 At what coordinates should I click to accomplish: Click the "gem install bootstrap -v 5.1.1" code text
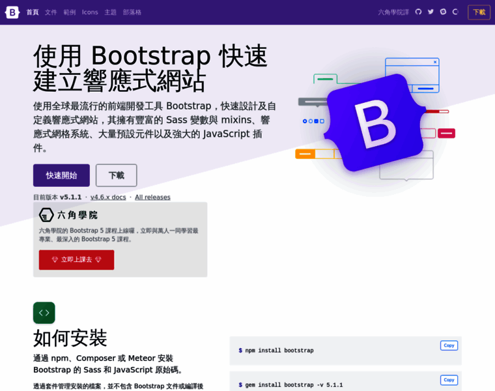(x=294, y=384)
